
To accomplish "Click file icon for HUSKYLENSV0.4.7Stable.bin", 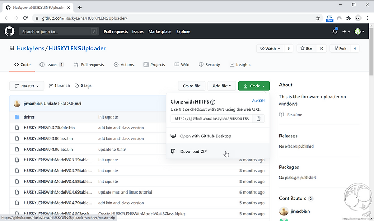I will point(17,128).
